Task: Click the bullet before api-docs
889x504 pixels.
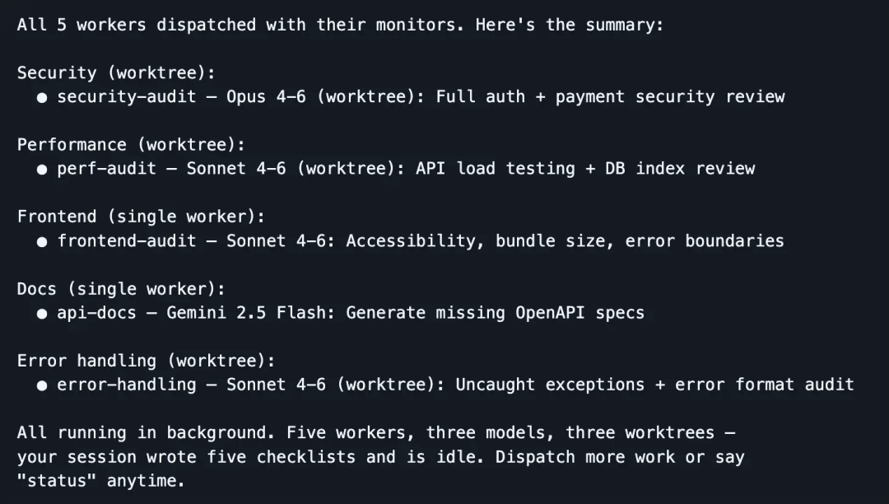Action: pos(42,314)
